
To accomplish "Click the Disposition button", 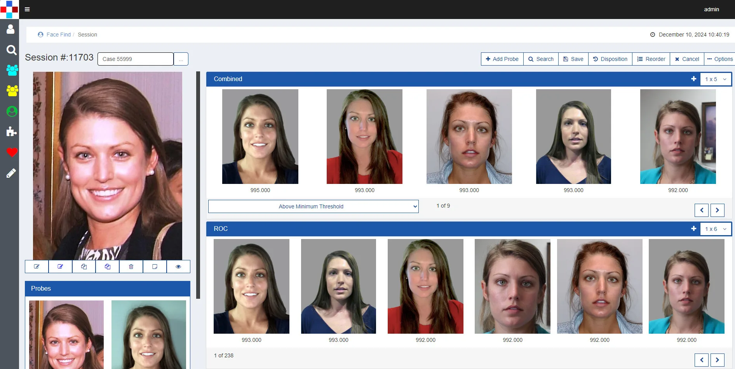I will point(610,59).
